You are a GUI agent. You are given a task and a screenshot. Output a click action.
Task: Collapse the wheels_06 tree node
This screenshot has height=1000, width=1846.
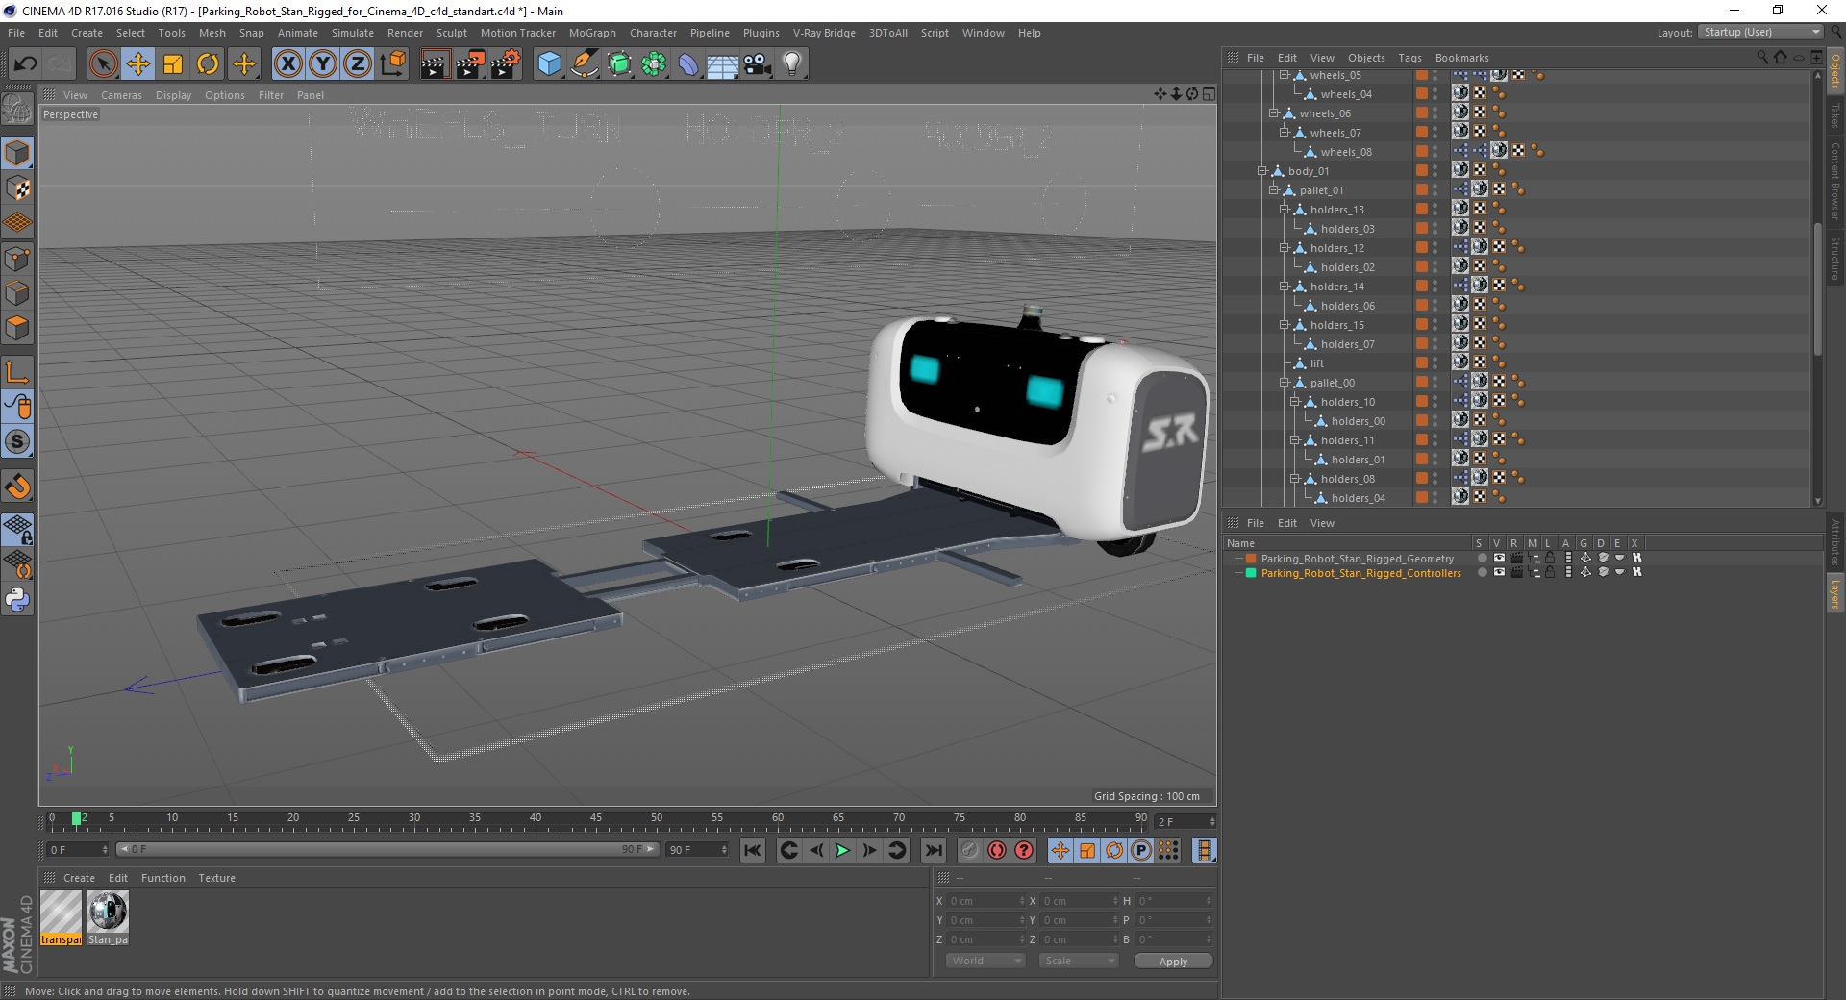coord(1273,113)
